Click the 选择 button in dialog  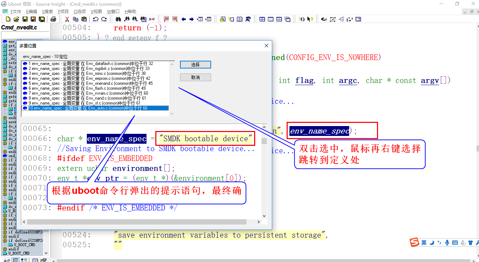196,65
